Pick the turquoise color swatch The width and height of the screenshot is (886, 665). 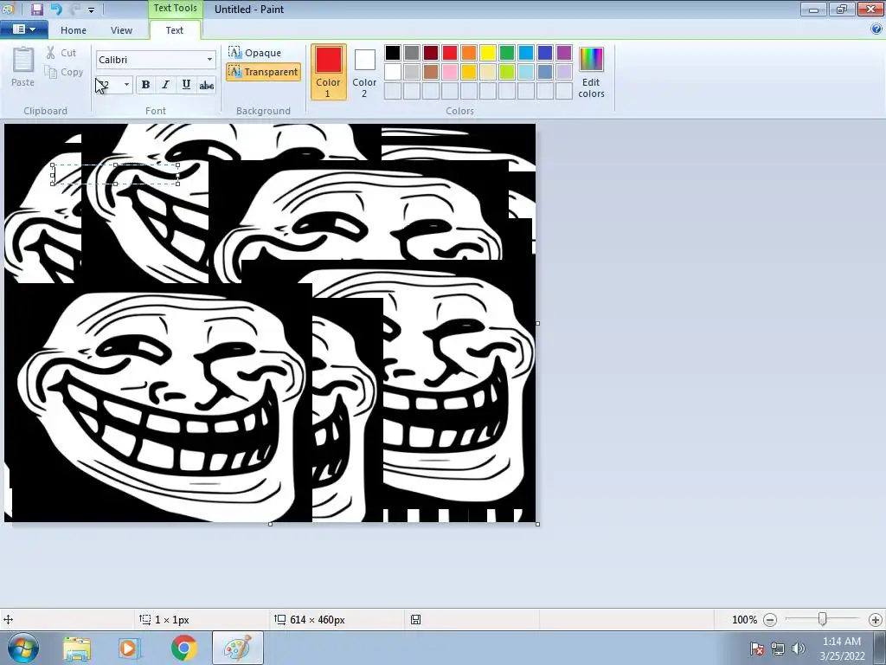pyautogui.click(x=526, y=53)
